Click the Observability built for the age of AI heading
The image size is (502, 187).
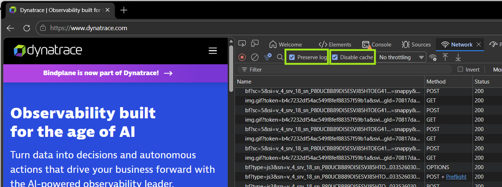83,122
